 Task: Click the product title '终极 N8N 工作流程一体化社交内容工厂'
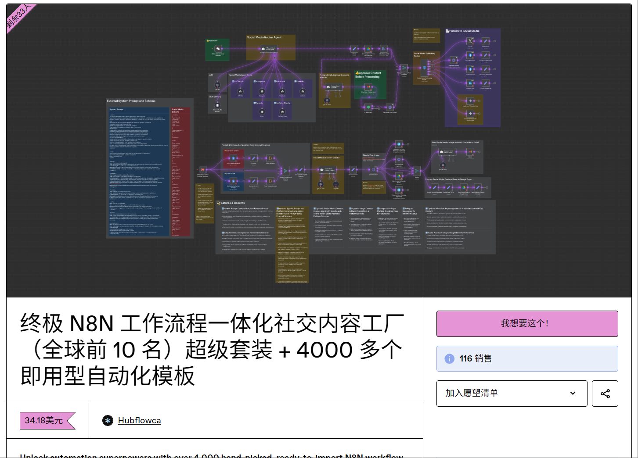click(x=212, y=350)
